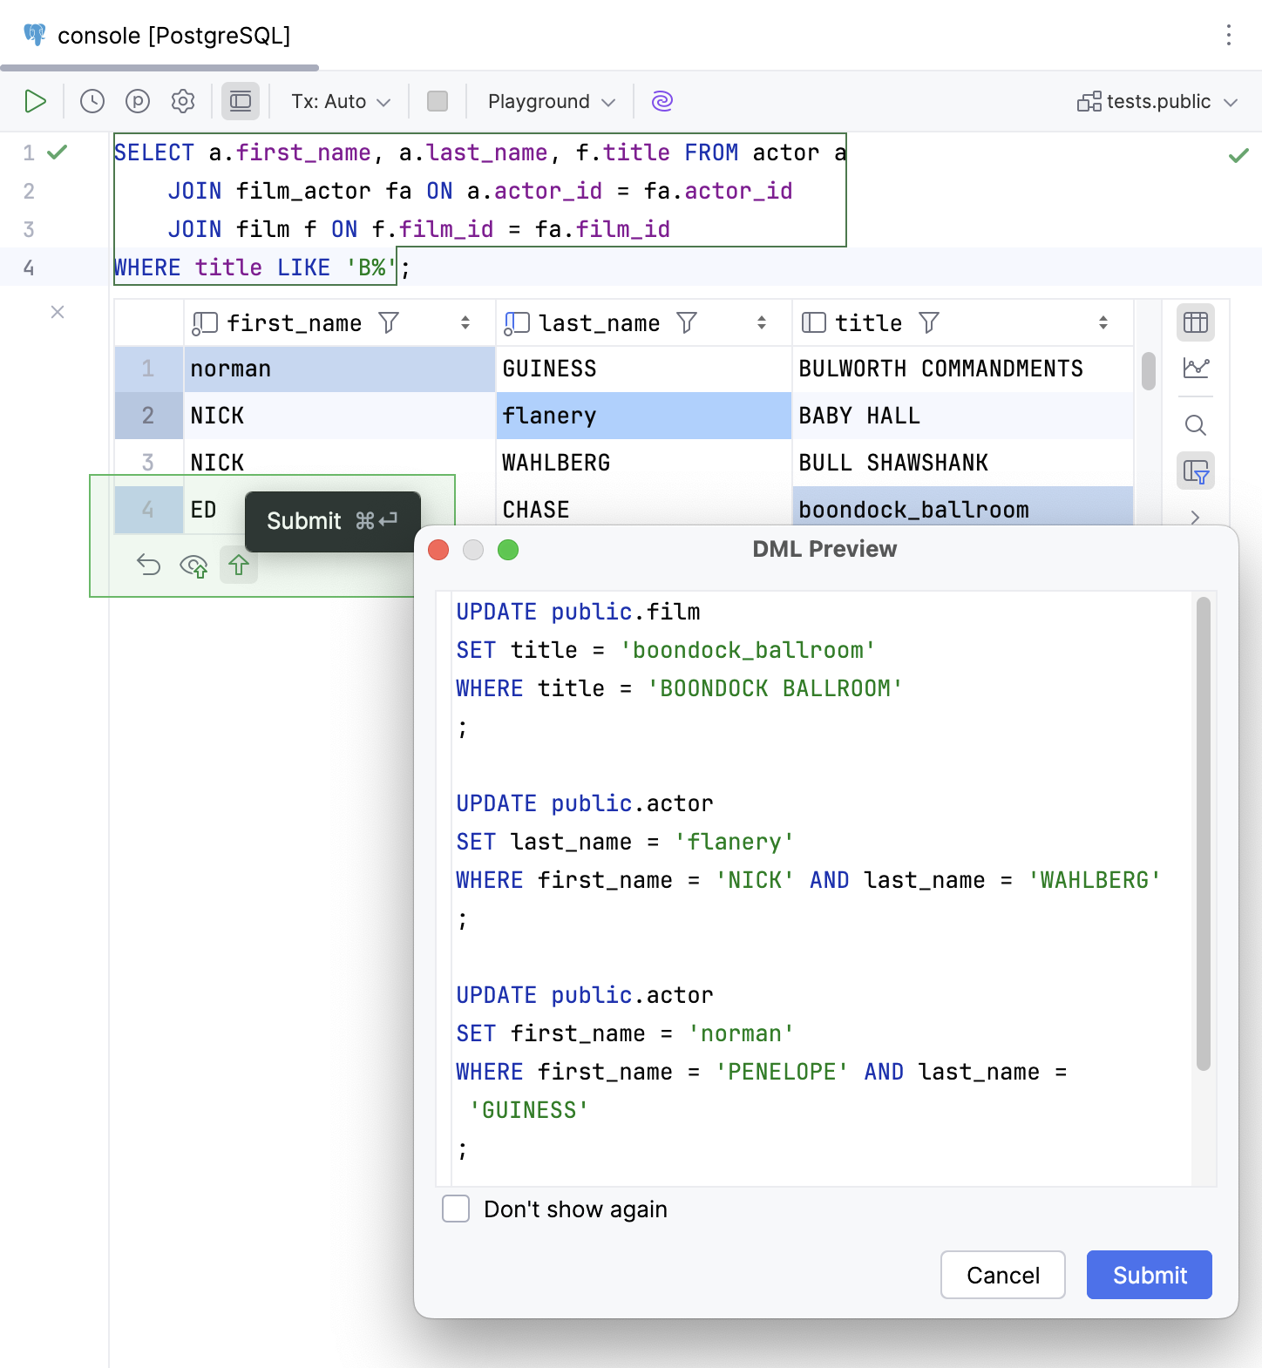Click the view parameters P icon
Screen dimensions: 1262x1368
138,101
